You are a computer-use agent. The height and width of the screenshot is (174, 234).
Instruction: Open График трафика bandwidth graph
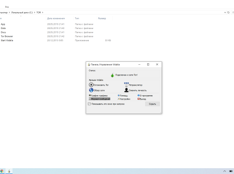pyautogui.click(x=98, y=96)
